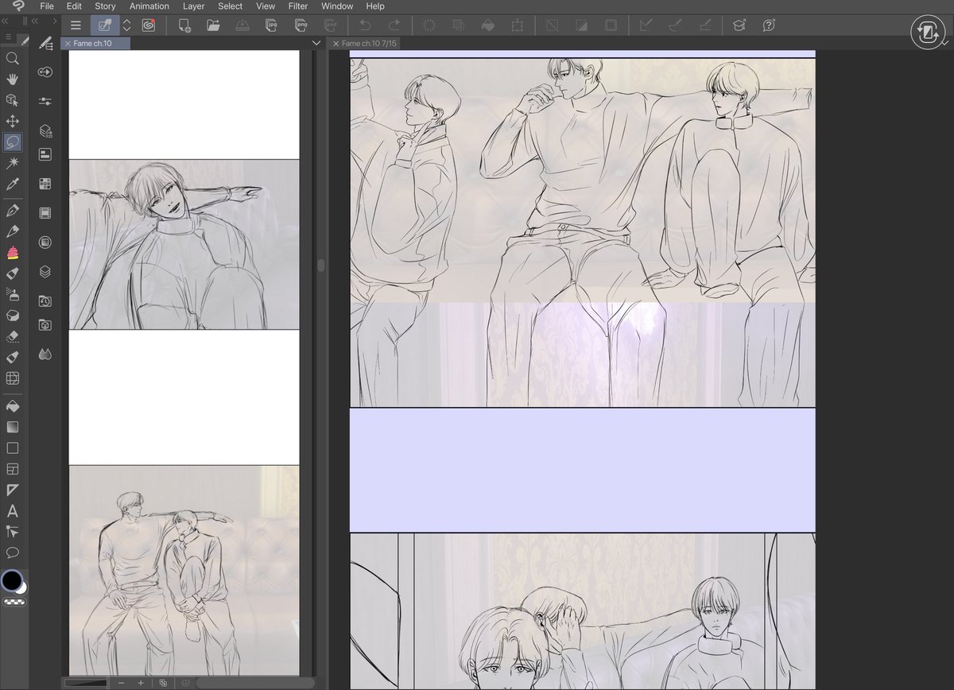
Task: Select the Frame border tool
Action: pyautogui.click(x=12, y=469)
